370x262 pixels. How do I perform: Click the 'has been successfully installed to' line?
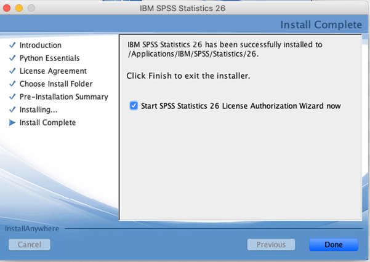(x=225, y=44)
